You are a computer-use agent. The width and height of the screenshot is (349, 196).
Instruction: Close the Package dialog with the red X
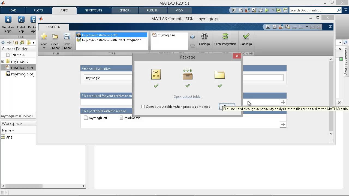pyautogui.click(x=237, y=56)
